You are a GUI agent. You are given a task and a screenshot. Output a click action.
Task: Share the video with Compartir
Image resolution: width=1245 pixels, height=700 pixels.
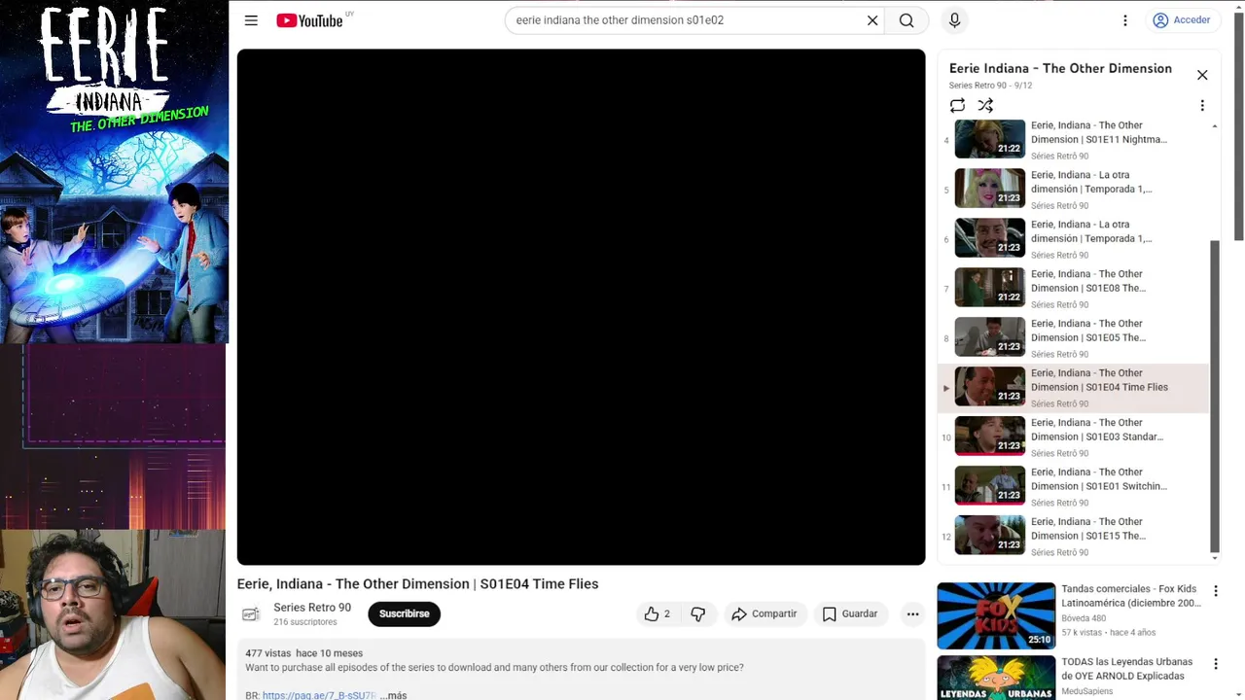(765, 613)
